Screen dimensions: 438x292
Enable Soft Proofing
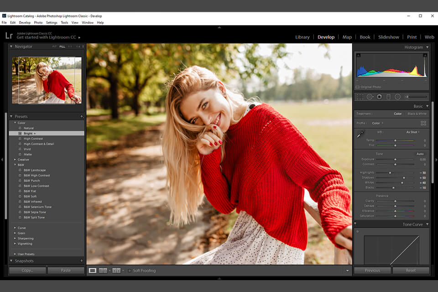[130, 270]
